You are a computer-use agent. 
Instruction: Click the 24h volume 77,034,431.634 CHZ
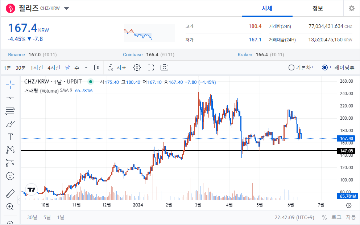click(x=330, y=26)
